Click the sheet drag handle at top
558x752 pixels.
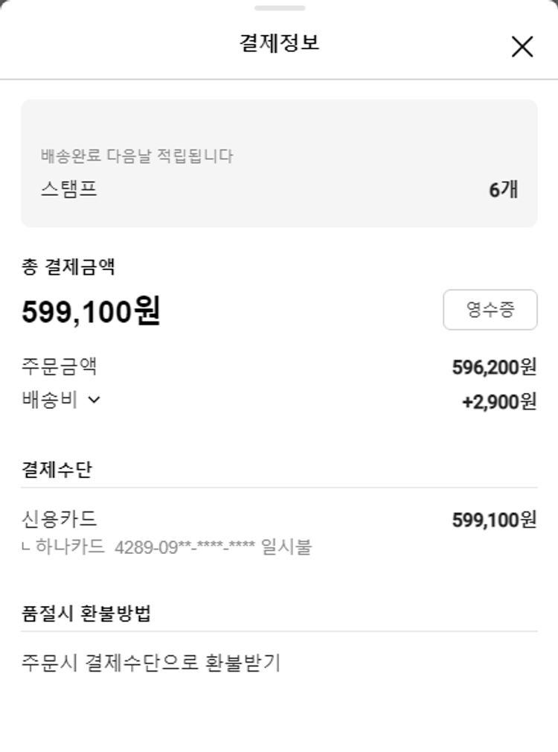coord(279,8)
